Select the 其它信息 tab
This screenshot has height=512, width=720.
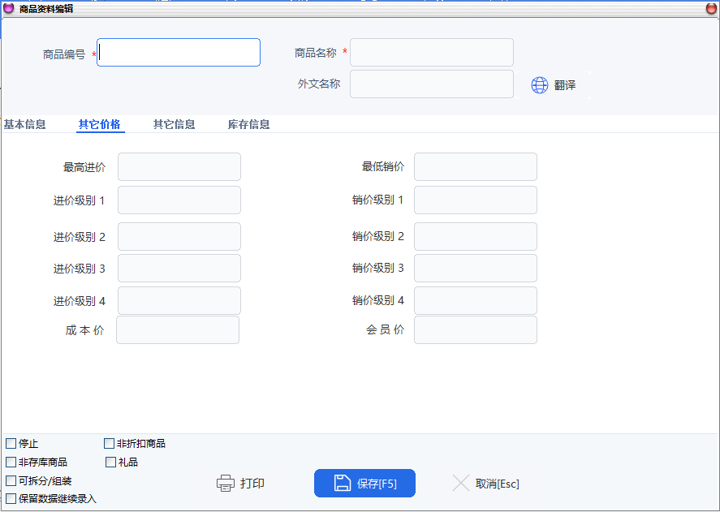(174, 125)
